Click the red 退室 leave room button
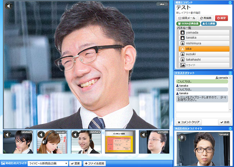The width and height of the screenshot is (234, 167). (x=221, y=18)
